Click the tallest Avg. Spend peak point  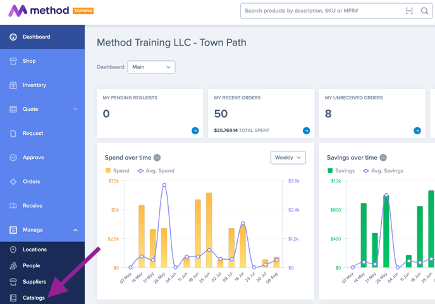(x=164, y=185)
